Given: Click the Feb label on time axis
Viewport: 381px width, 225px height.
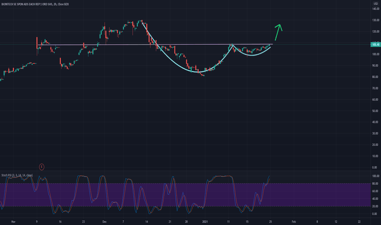Looking at the screenshot, I should pyautogui.click(x=294, y=222).
